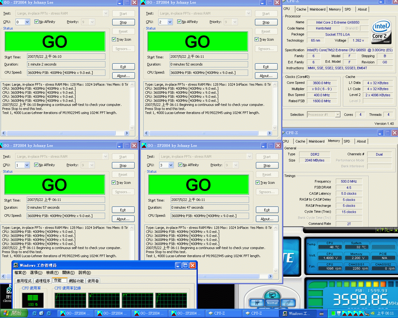Click the Task Manager window title icon
398x318 pixels.
coord(16,265)
